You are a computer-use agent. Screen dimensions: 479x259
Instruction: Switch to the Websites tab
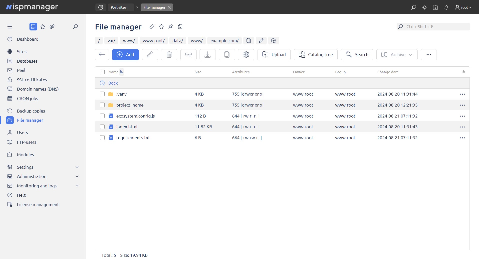click(119, 7)
